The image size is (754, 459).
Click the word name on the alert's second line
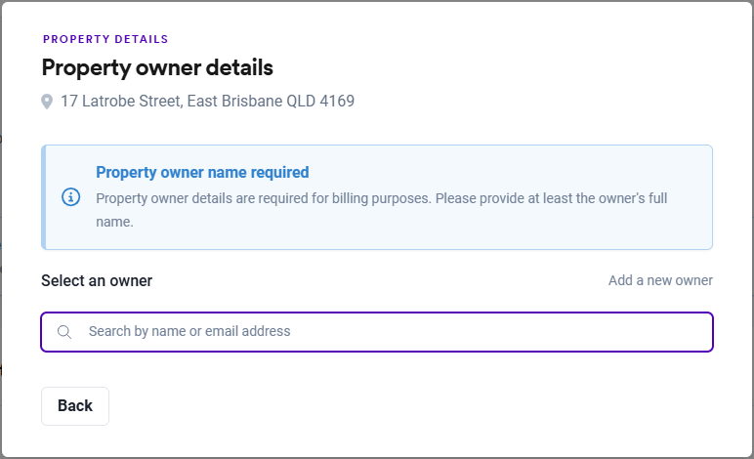114,222
